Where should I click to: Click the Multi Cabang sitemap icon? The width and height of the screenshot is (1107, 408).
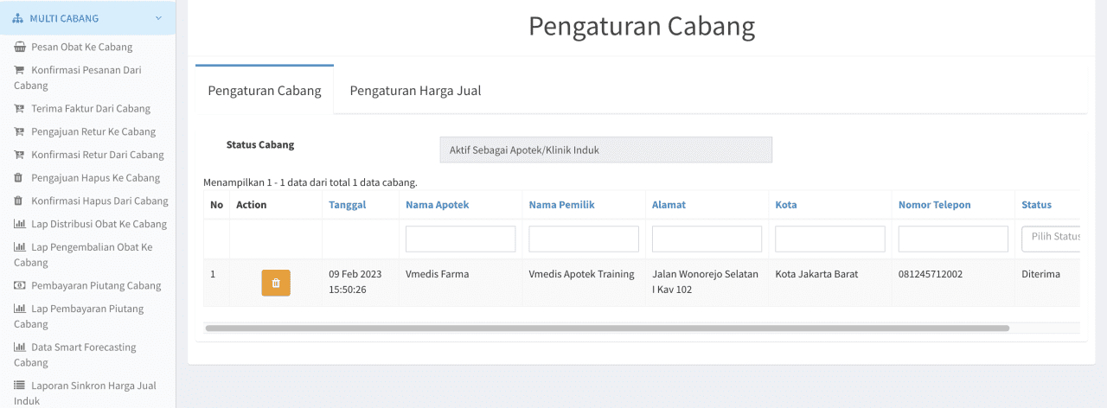(x=18, y=18)
